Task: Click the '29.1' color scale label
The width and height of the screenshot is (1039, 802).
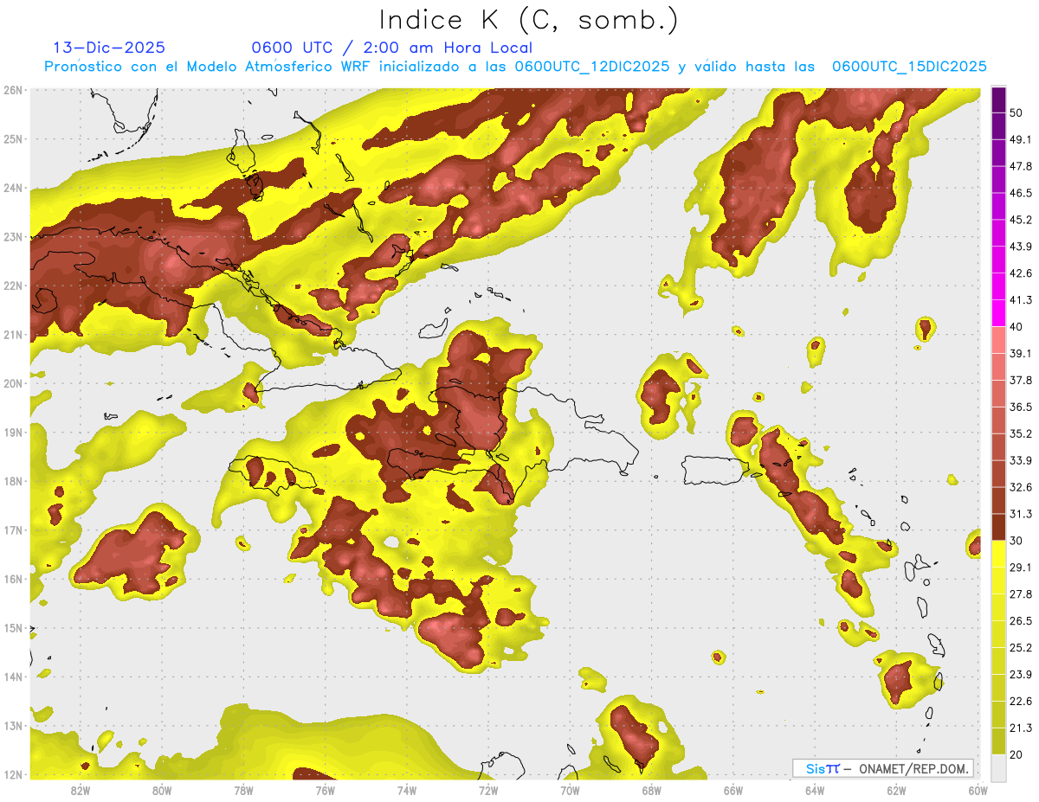Action: click(1021, 568)
